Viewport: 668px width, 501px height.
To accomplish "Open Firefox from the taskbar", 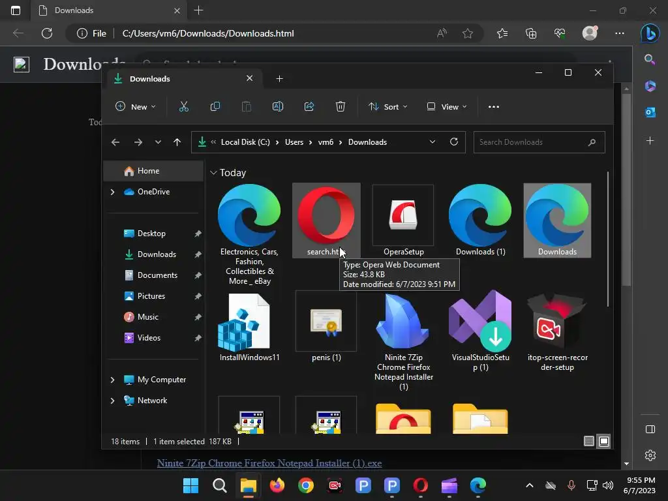I will 277,485.
